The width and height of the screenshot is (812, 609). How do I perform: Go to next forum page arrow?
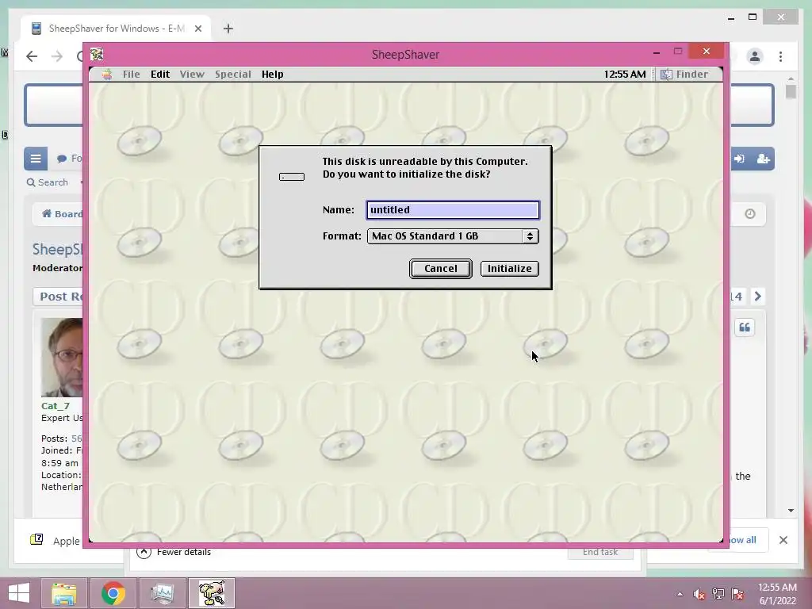coord(757,297)
